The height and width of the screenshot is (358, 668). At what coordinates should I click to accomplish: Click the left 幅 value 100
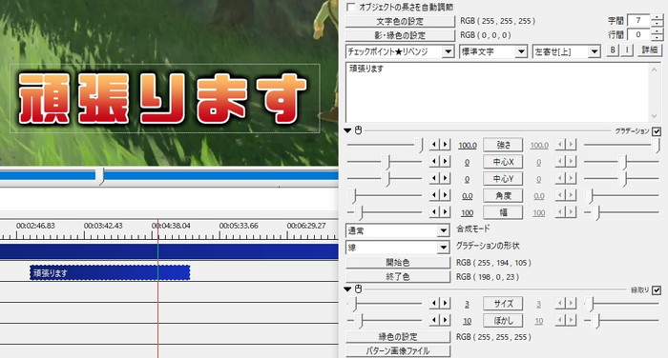(468, 213)
